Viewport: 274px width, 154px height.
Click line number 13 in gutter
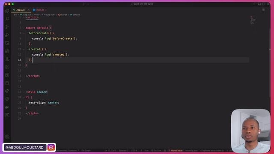20,60
